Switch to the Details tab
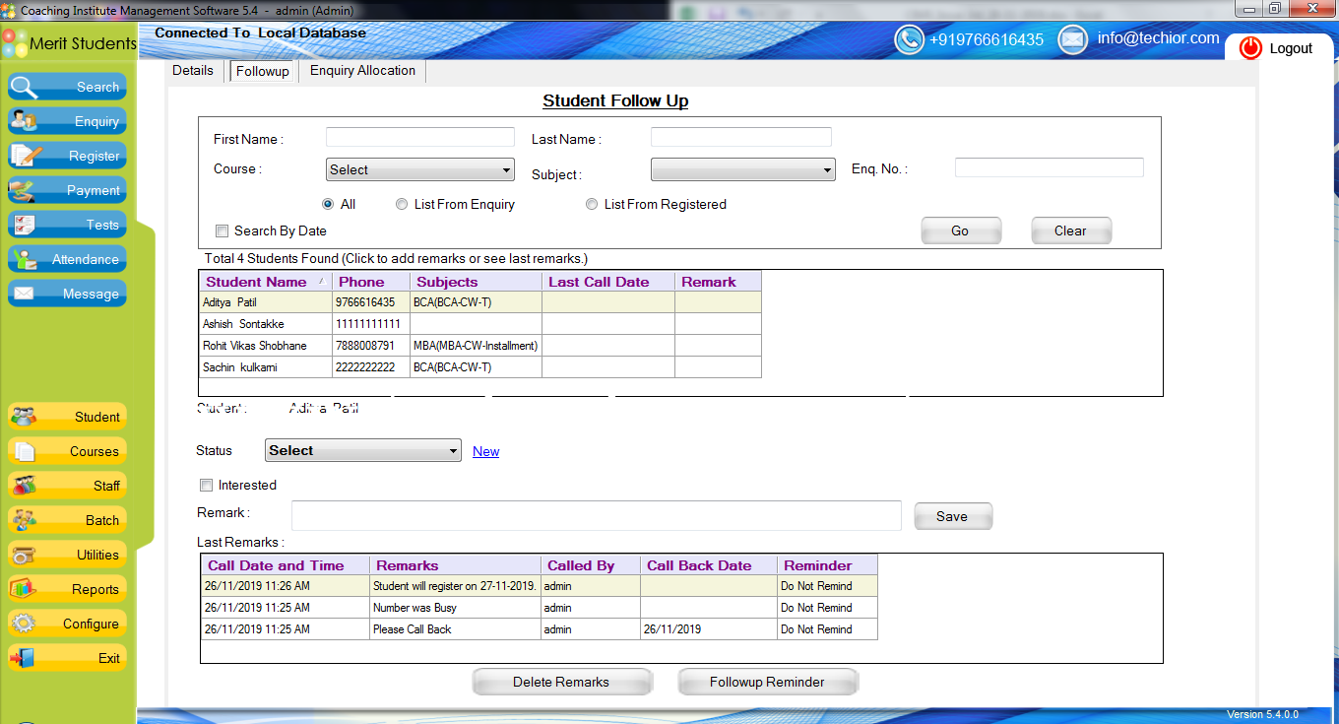 [193, 70]
